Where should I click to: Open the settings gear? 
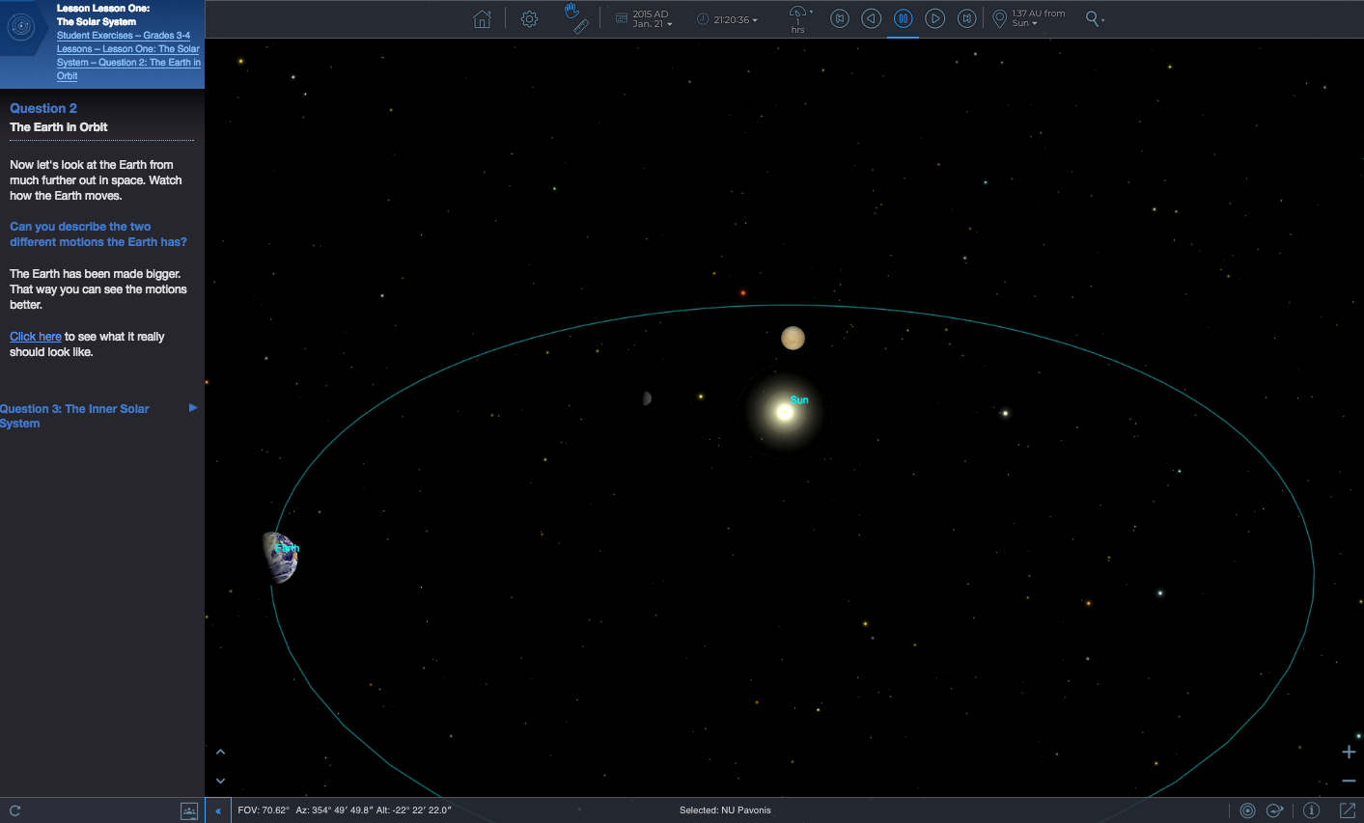(529, 19)
